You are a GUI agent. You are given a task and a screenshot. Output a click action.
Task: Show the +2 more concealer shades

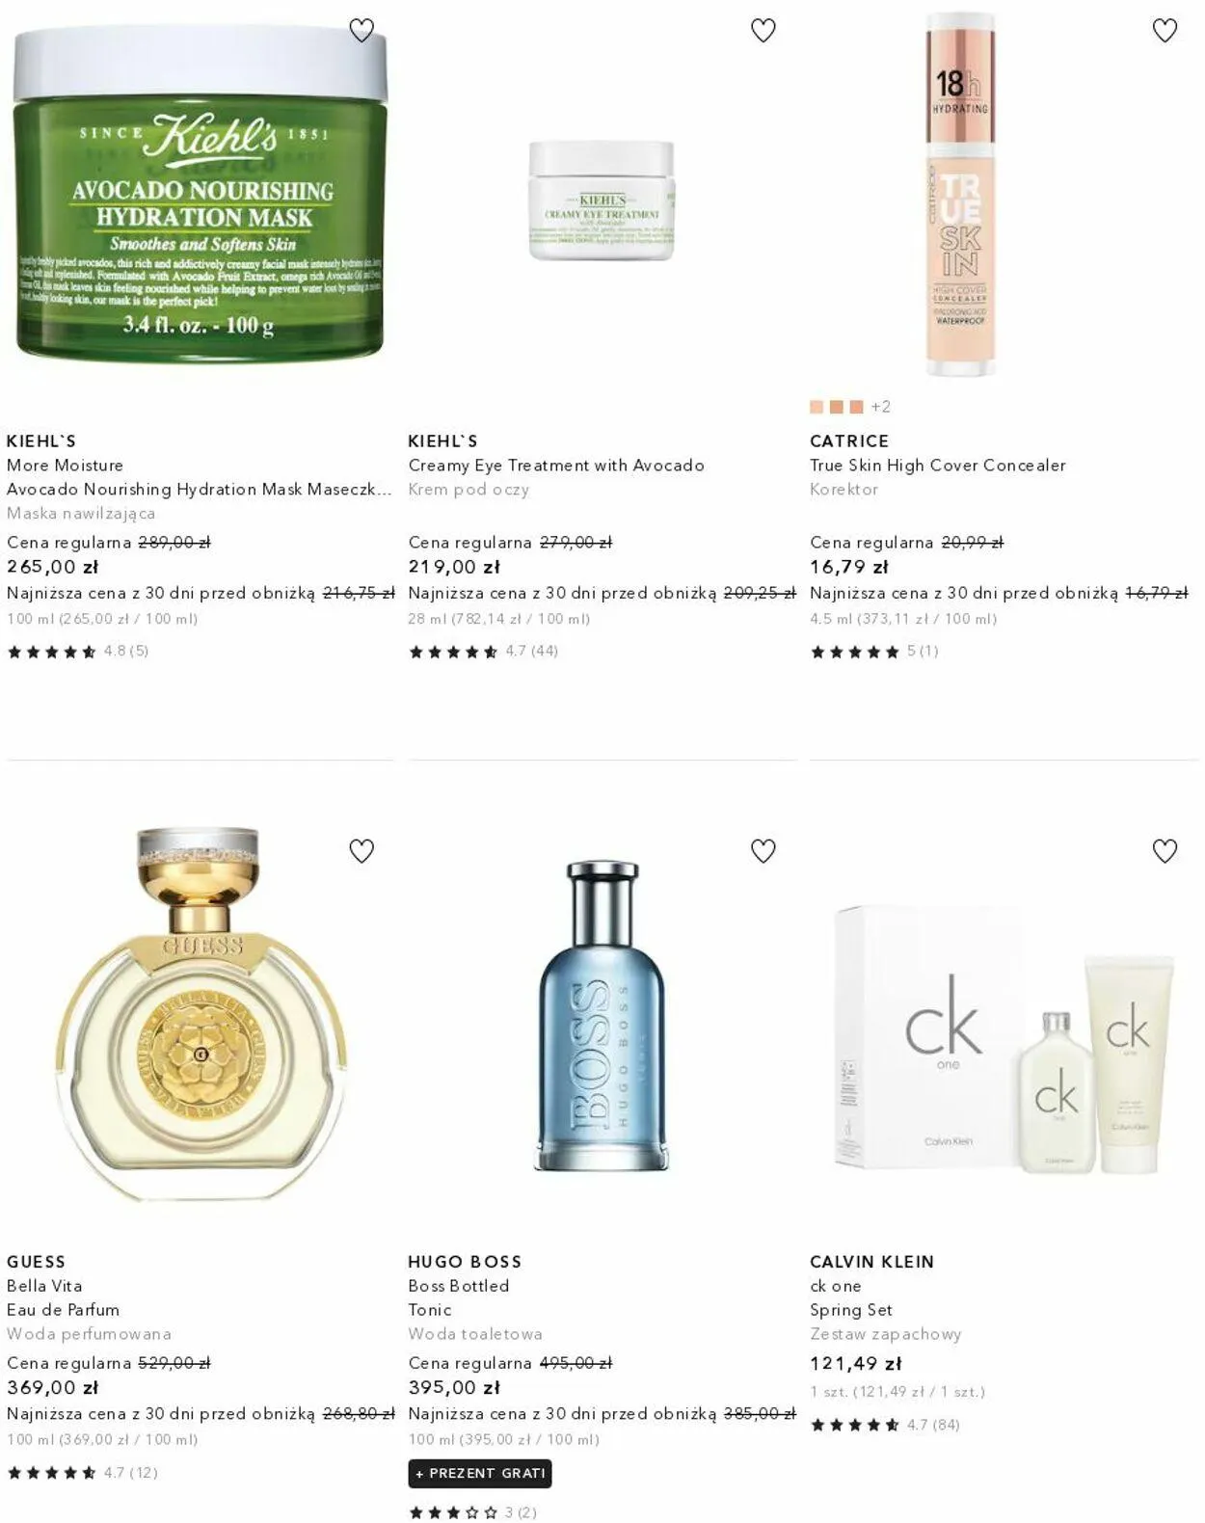click(880, 407)
